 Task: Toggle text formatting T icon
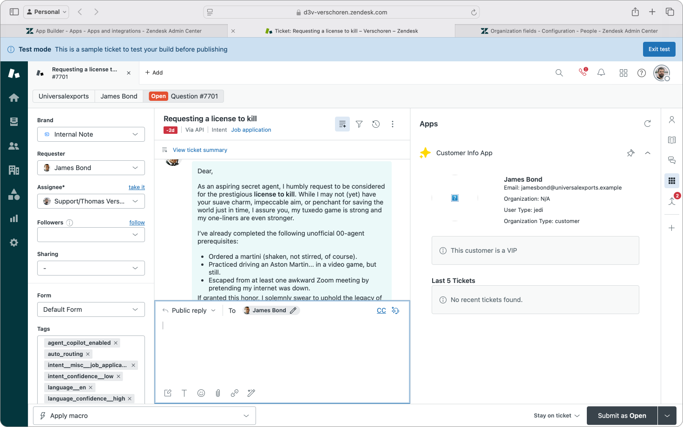(184, 393)
